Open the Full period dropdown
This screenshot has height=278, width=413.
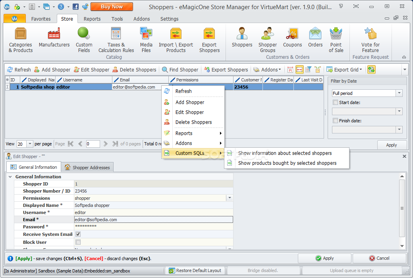click(x=399, y=93)
